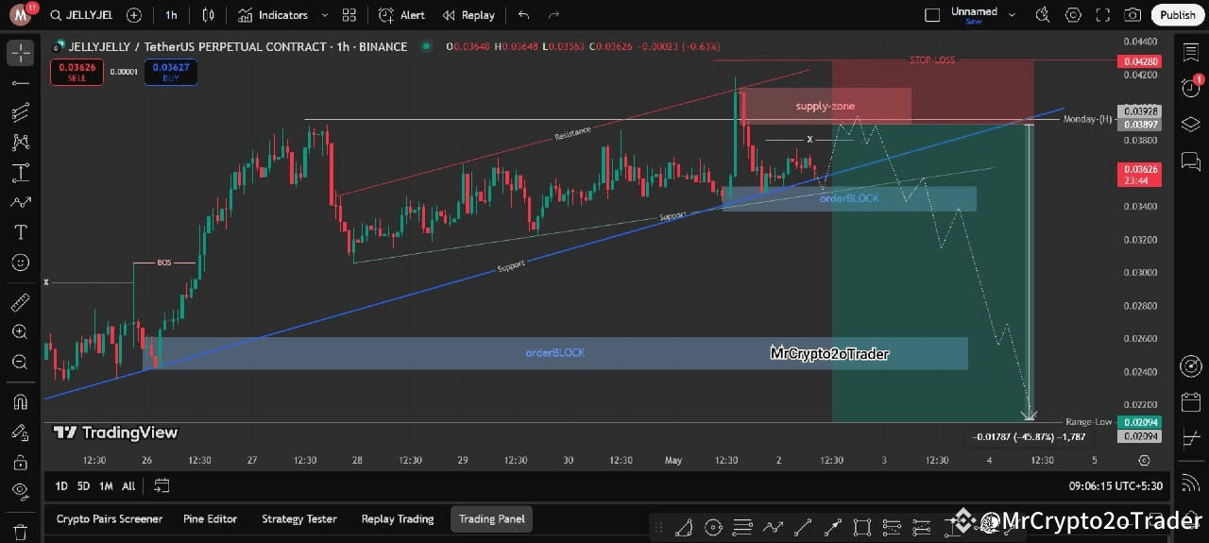Select the Gann and Fibonacci tools

(x=20, y=113)
